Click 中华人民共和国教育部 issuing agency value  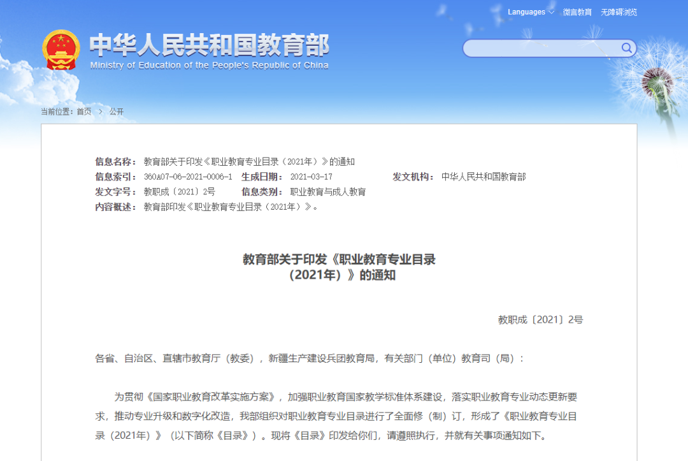pyautogui.click(x=483, y=177)
